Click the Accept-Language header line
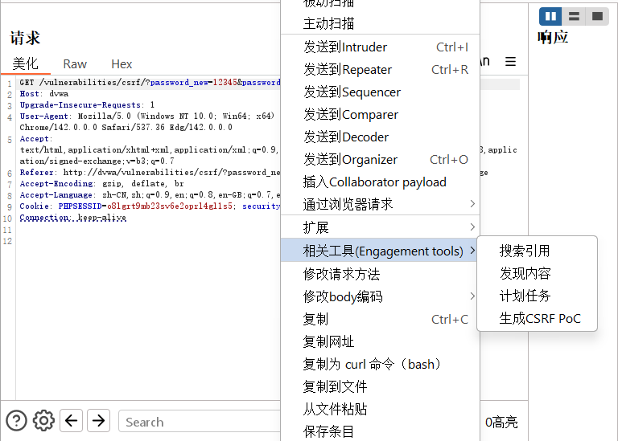The height and width of the screenshot is (441, 618). [150, 194]
